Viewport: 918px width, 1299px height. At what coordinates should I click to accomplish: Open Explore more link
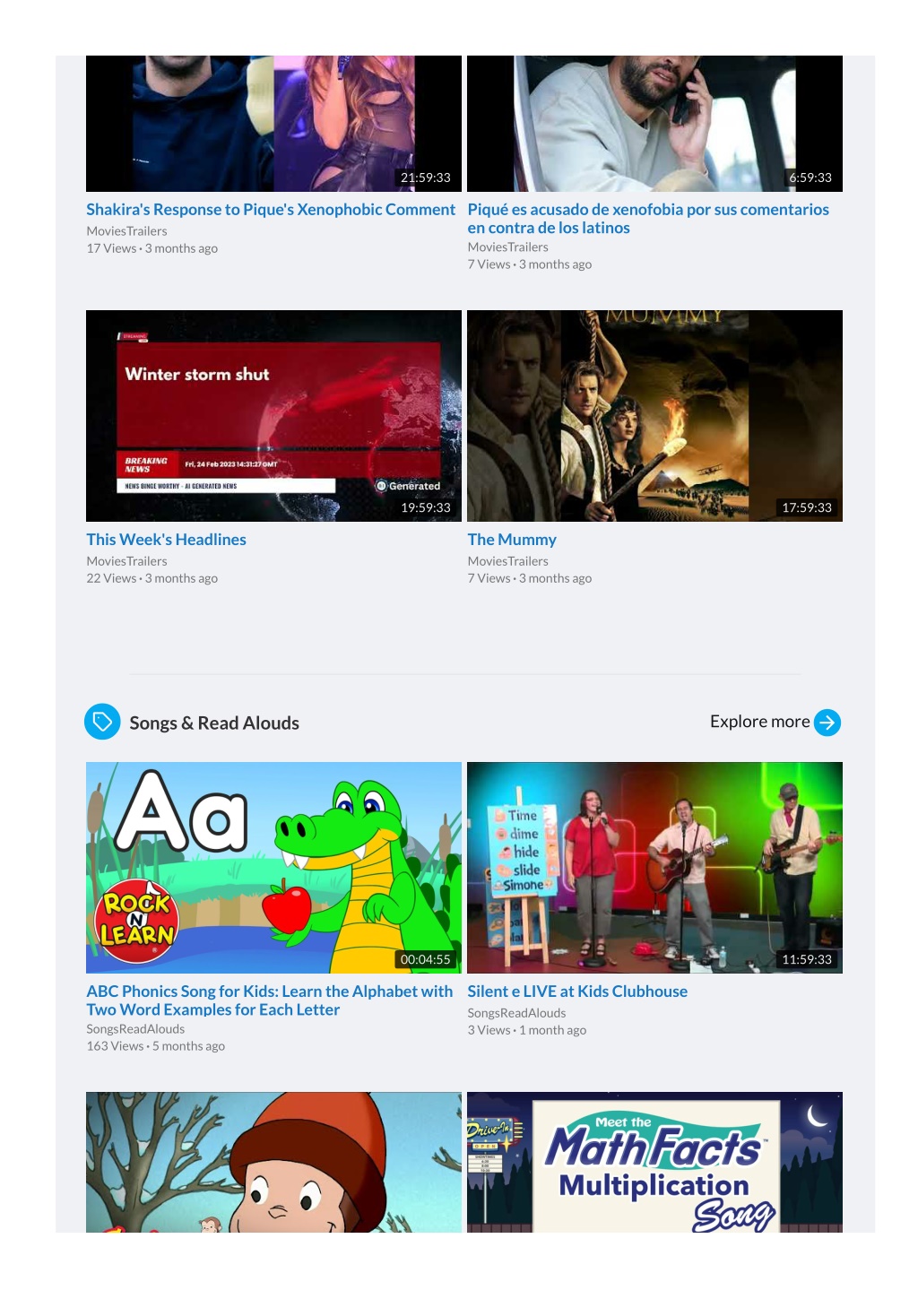775,722
